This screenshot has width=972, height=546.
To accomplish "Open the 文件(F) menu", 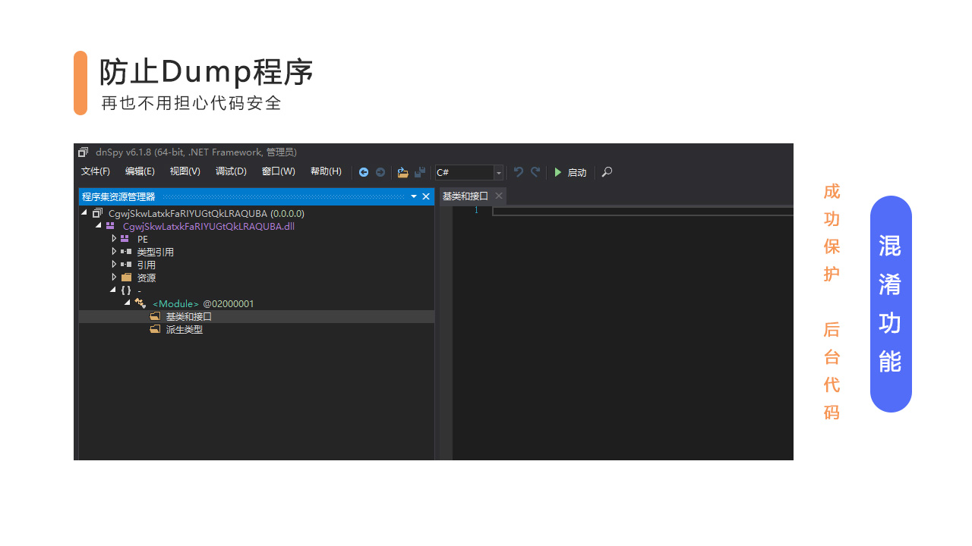I will (96, 171).
